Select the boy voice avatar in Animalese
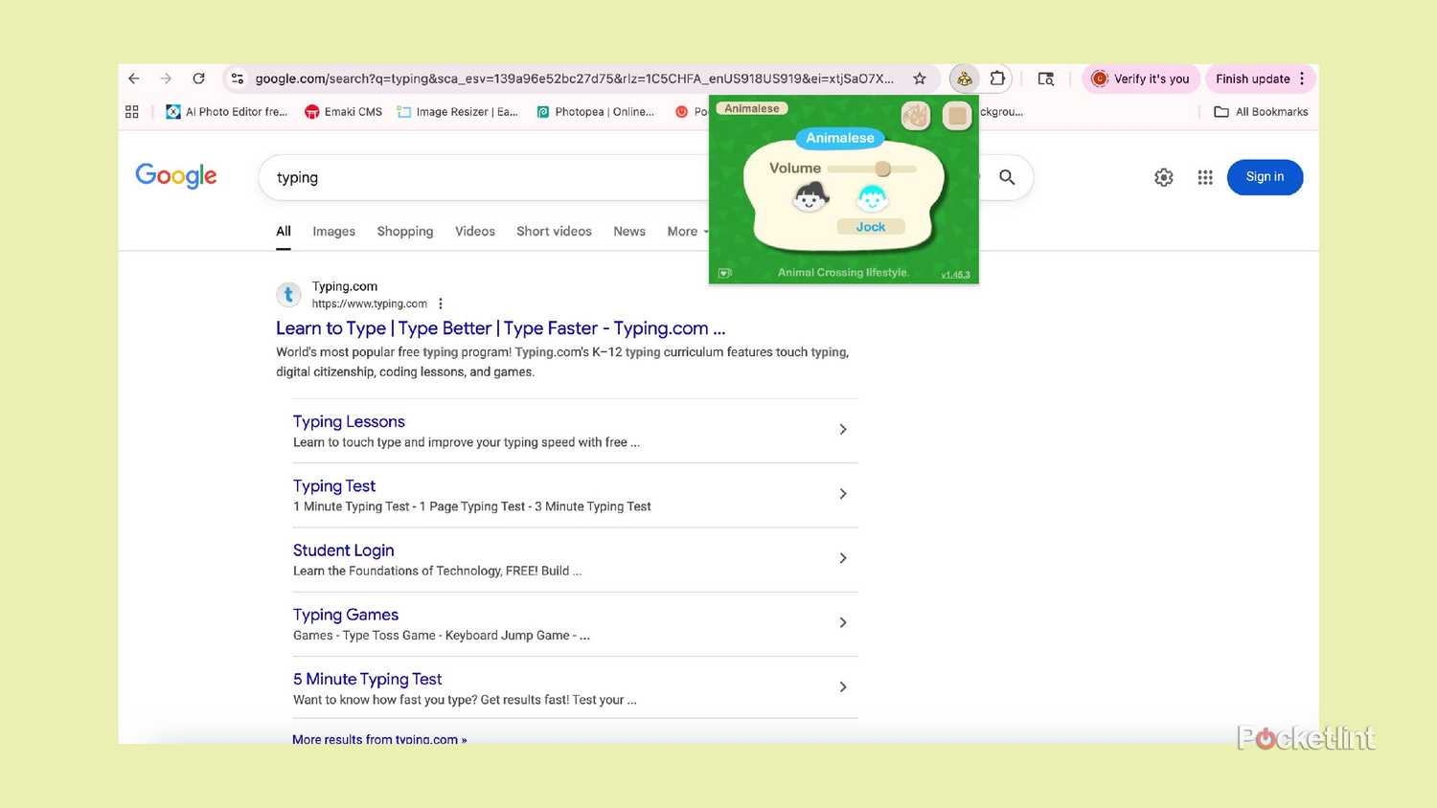 pyautogui.click(x=872, y=197)
